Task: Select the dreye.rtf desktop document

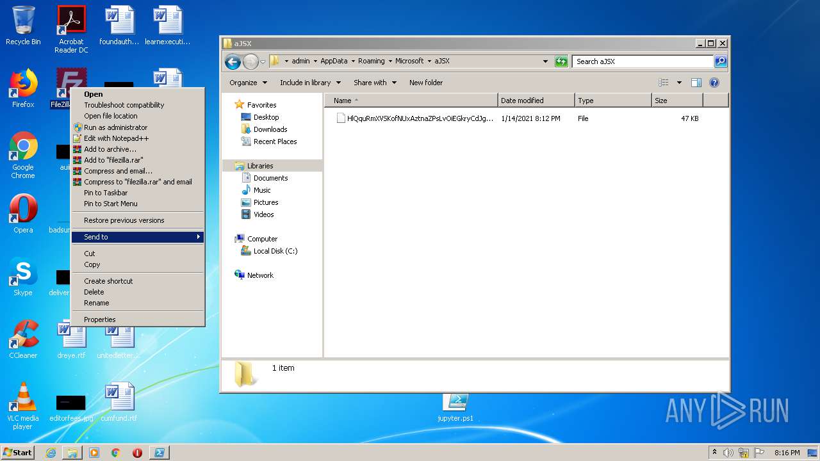Action: 71,339
